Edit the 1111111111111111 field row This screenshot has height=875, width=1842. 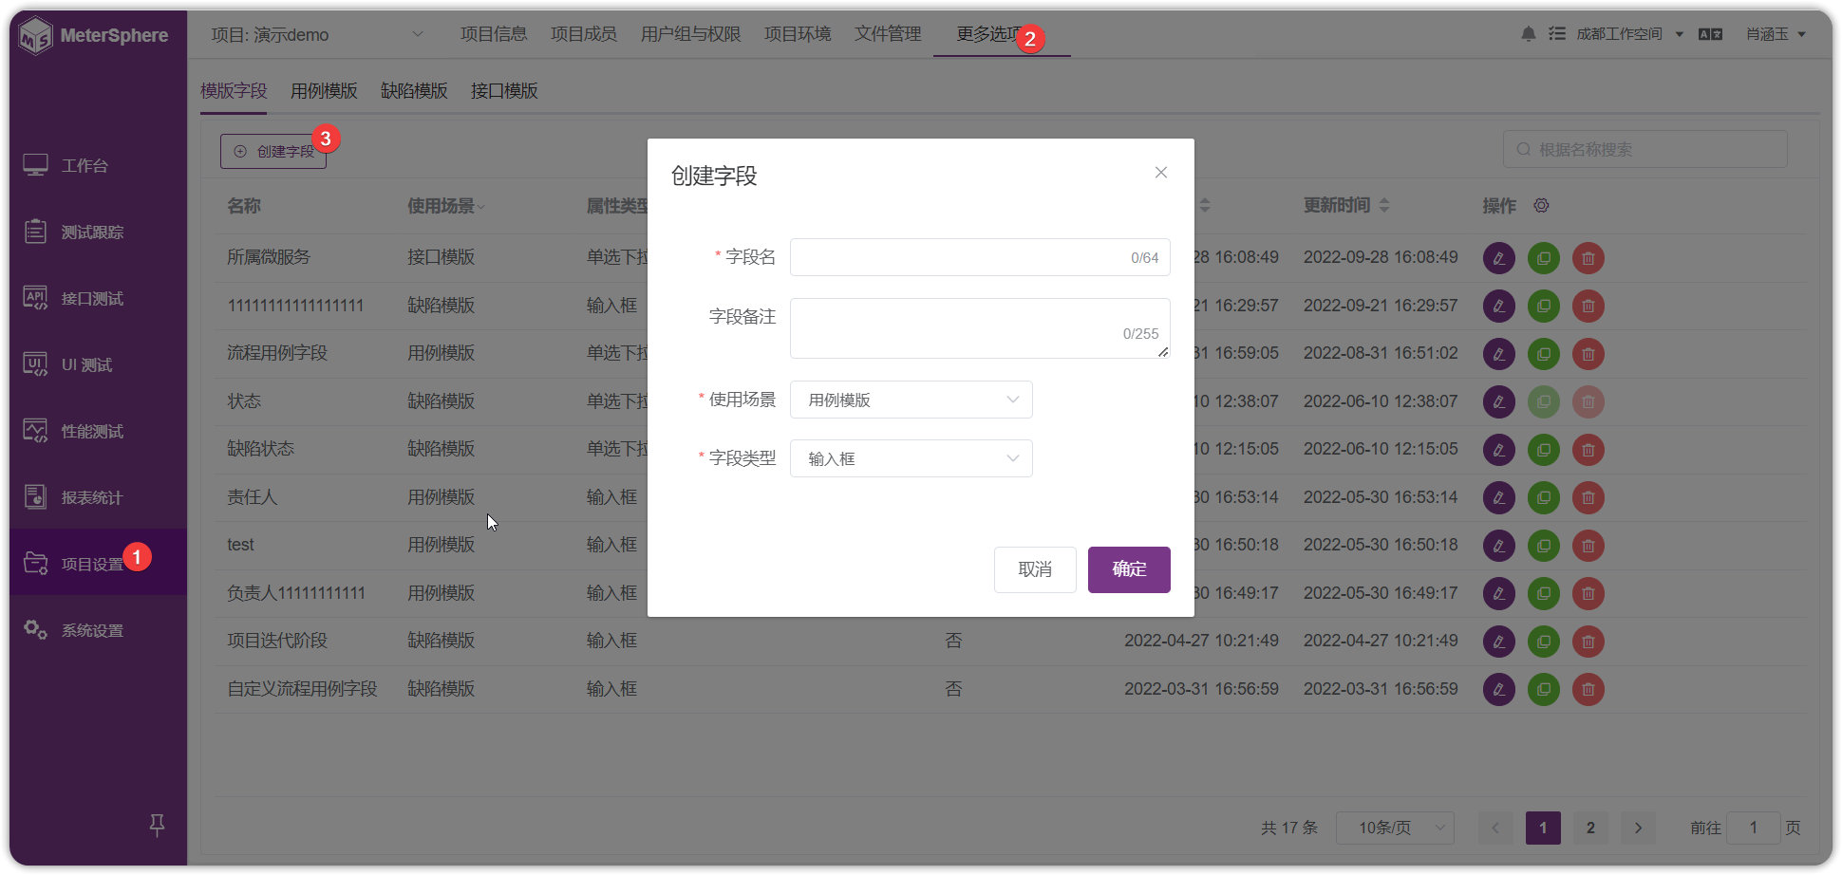(1499, 306)
